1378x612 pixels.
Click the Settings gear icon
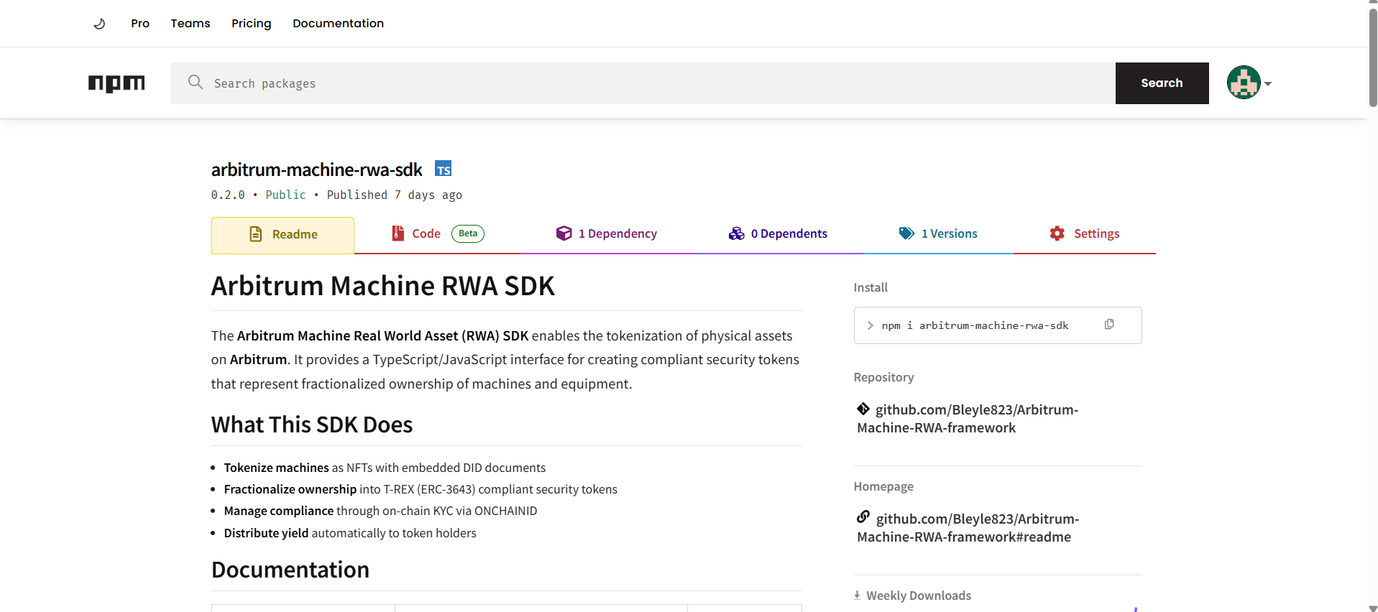1057,233
